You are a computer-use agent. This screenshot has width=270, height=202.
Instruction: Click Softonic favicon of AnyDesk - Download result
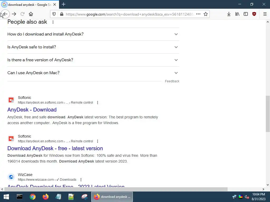(11, 100)
